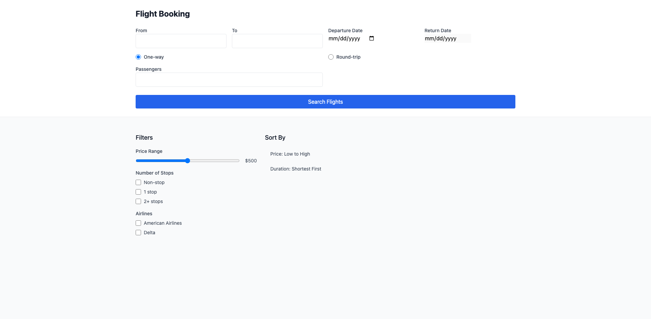Filter by American Airlines checkbox
This screenshot has width=651, height=319.
point(138,223)
